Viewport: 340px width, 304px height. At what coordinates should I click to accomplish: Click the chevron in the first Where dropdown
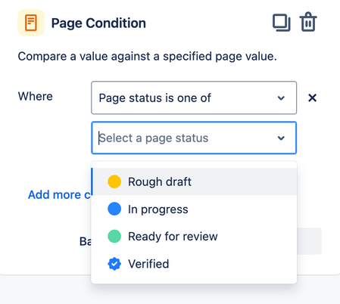[281, 98]
